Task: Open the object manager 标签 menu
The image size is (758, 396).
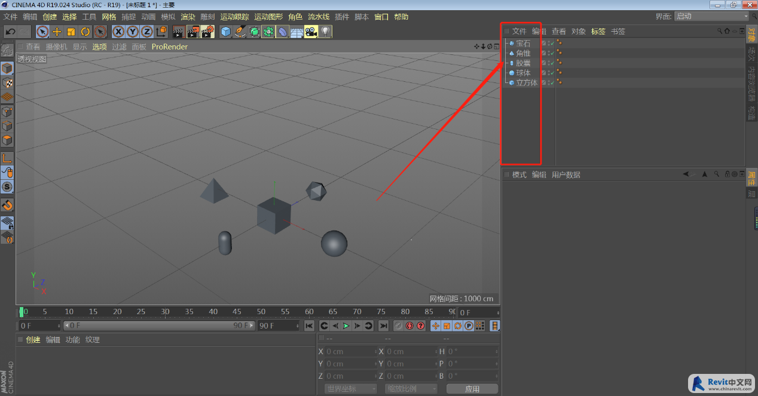Action: [x=598, y=31]
